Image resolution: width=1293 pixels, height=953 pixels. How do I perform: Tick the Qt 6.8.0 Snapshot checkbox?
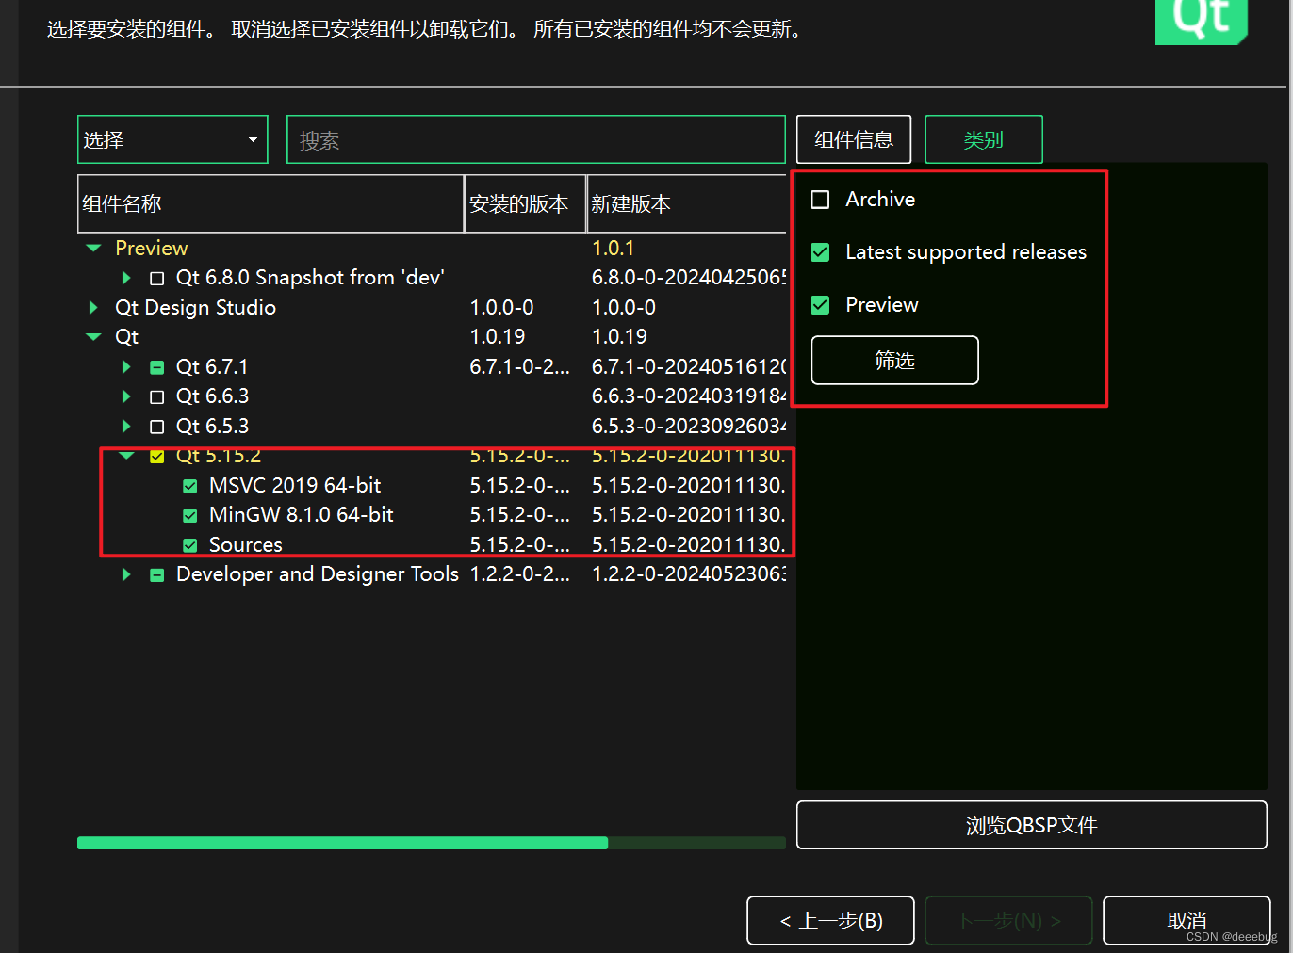pyautogui.click(x=157, y=279)
